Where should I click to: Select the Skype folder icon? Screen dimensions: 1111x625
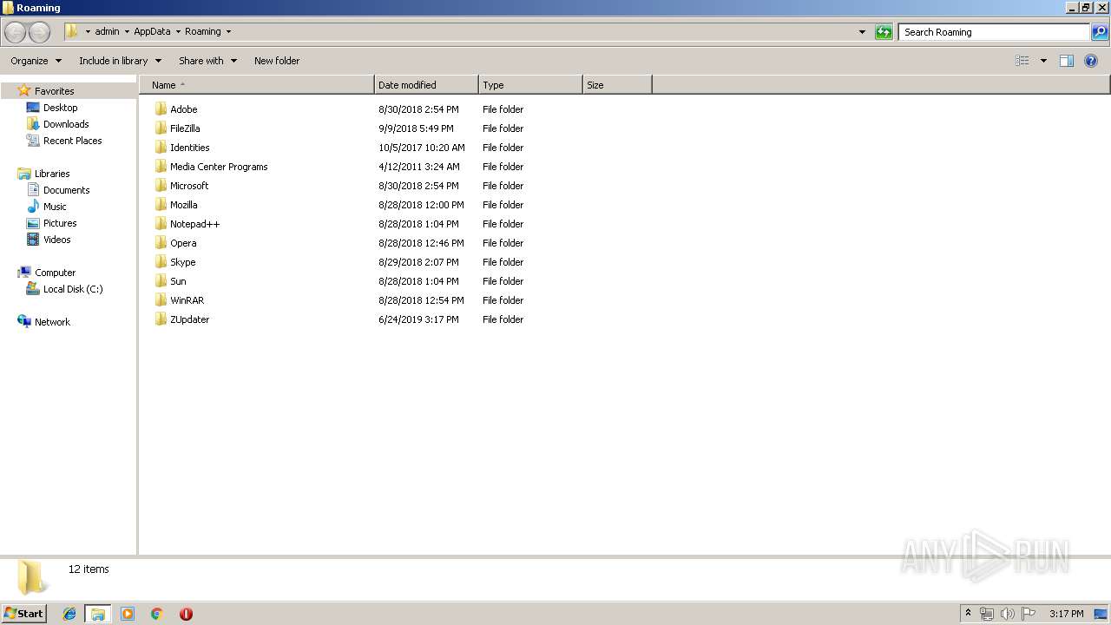point(161,262)
